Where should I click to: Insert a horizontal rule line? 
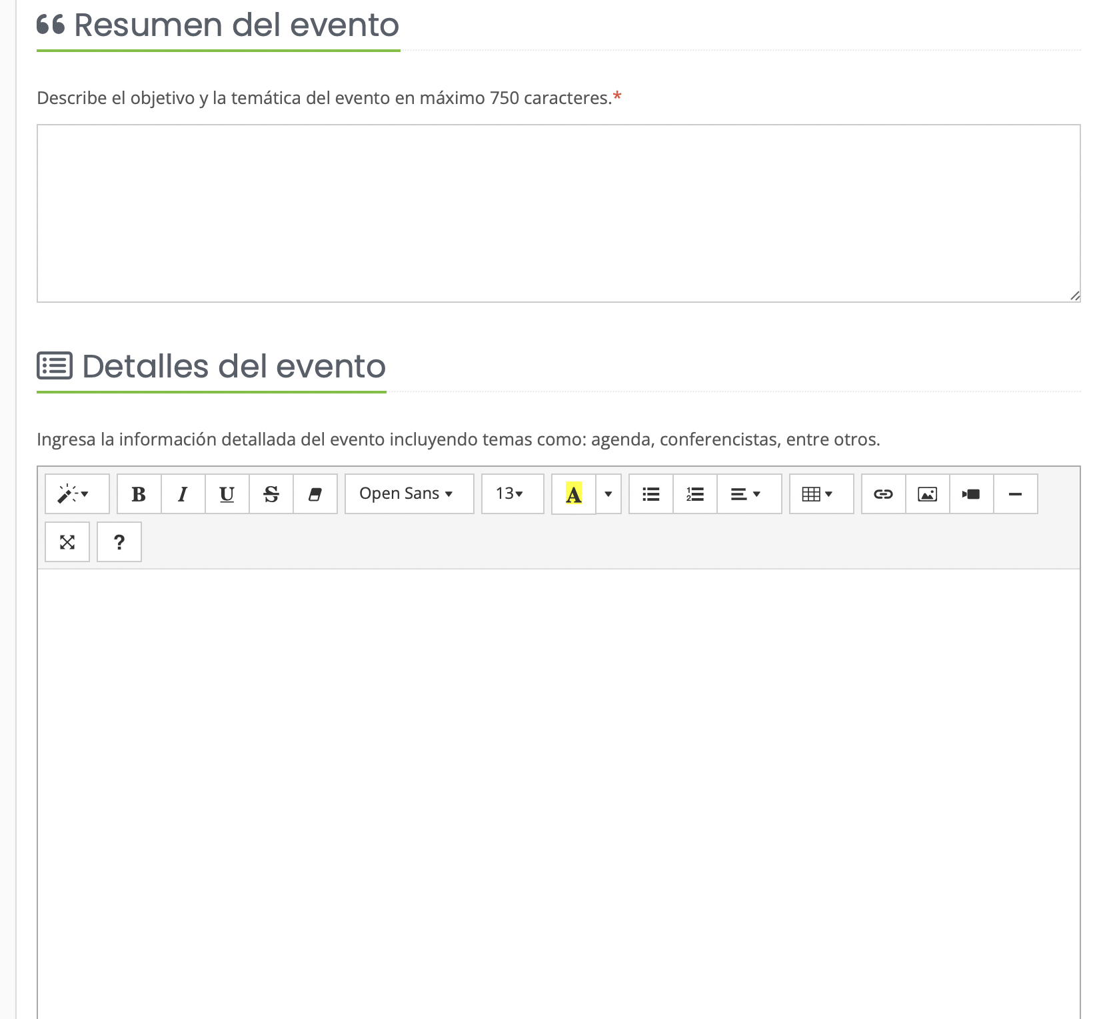[1015, 494]
